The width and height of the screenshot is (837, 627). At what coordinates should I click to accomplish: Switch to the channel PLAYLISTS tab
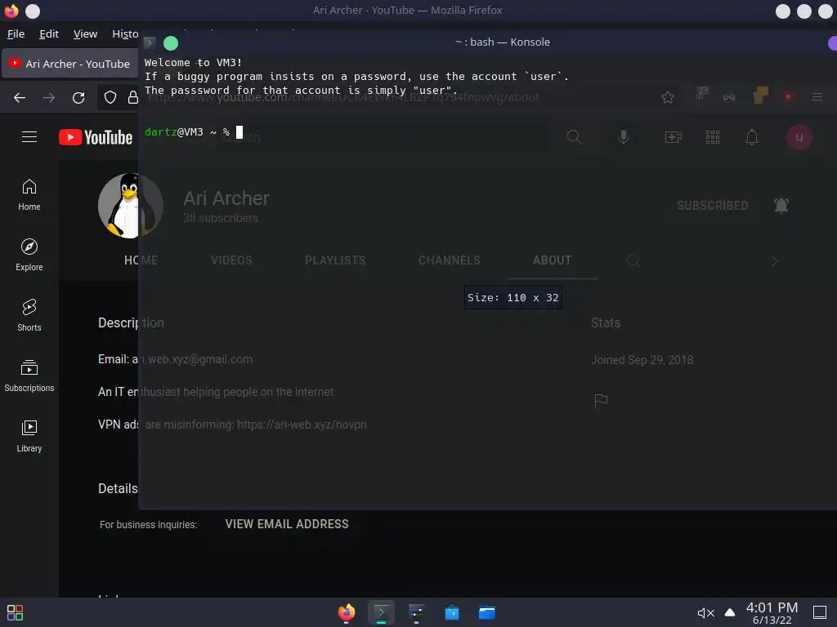click(335, 260)
